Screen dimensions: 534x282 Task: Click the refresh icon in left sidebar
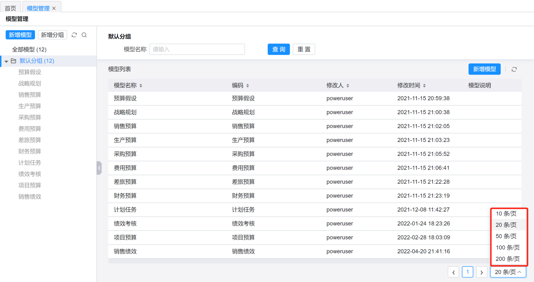[x=74, y=35]
